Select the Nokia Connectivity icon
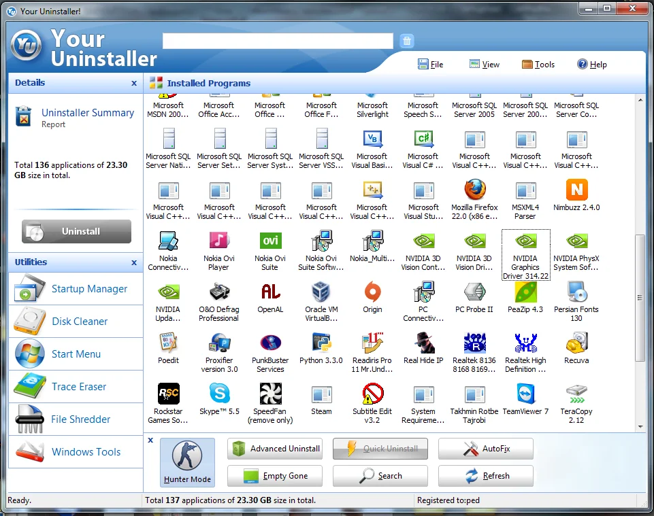This screenshot has height=516, width=654. (x=169, y=241)
